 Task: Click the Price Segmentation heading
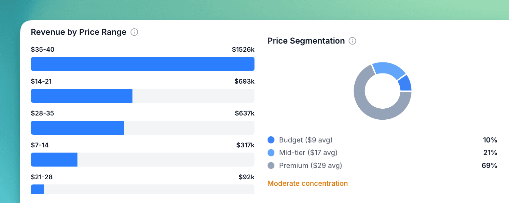[x=306, y=41]
